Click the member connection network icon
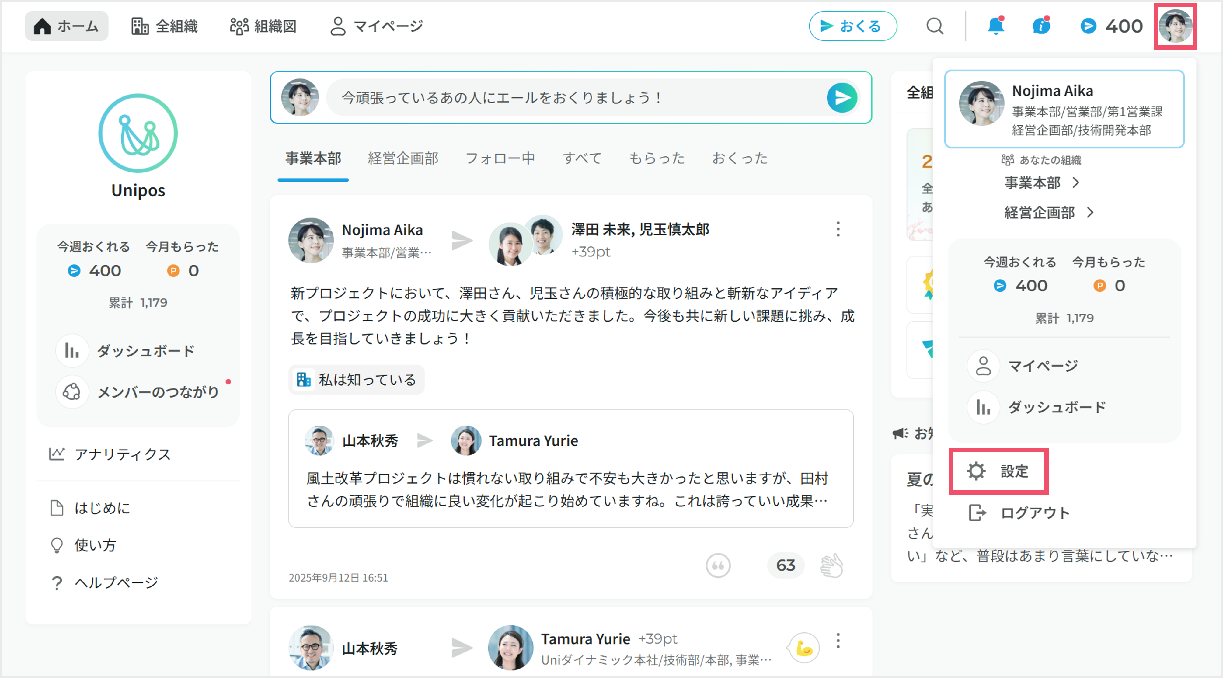Image resolution: width=1223 pixels, height=678 pixels. [x=72, y=392]
